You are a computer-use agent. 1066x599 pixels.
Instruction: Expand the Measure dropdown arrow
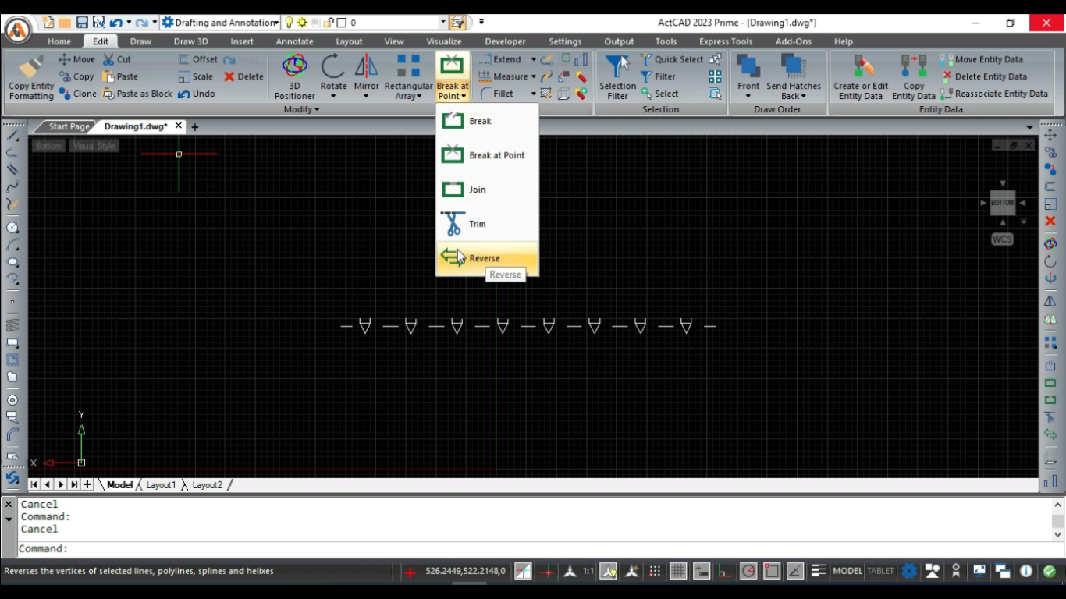point(534,76)
